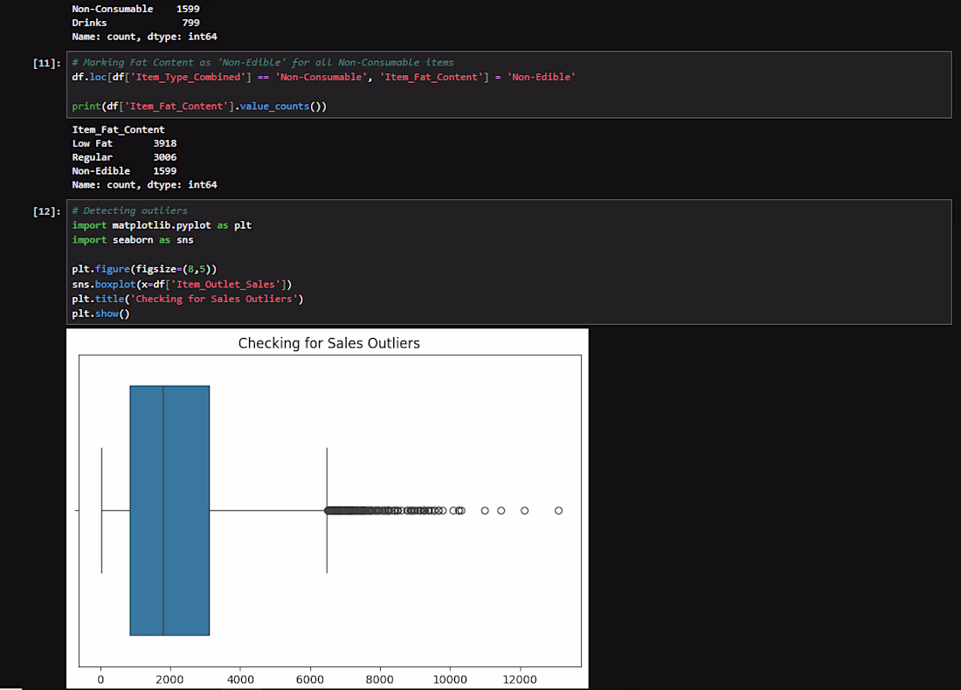Click the x-axis label '12000'
Viewport: 961px width, 690px height.
coord(520,680)
